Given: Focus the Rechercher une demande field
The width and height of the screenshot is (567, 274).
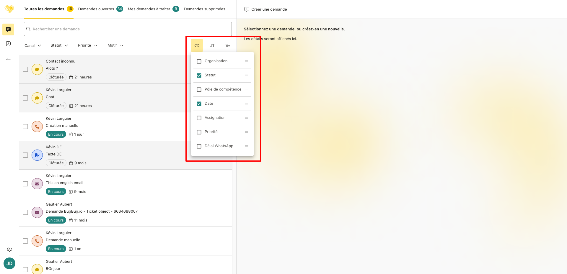Looking at the screenshot, I should click(x=128, y=29).
